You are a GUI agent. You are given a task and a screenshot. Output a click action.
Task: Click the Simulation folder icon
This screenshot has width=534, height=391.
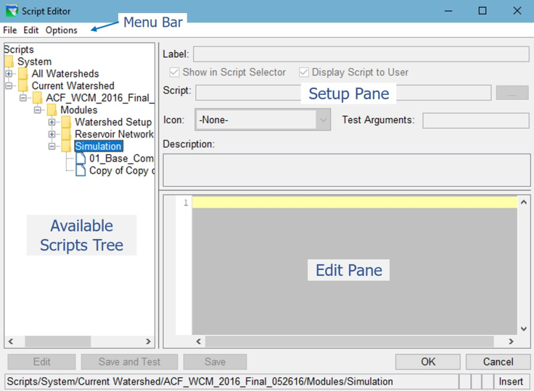tap(65, 146)
